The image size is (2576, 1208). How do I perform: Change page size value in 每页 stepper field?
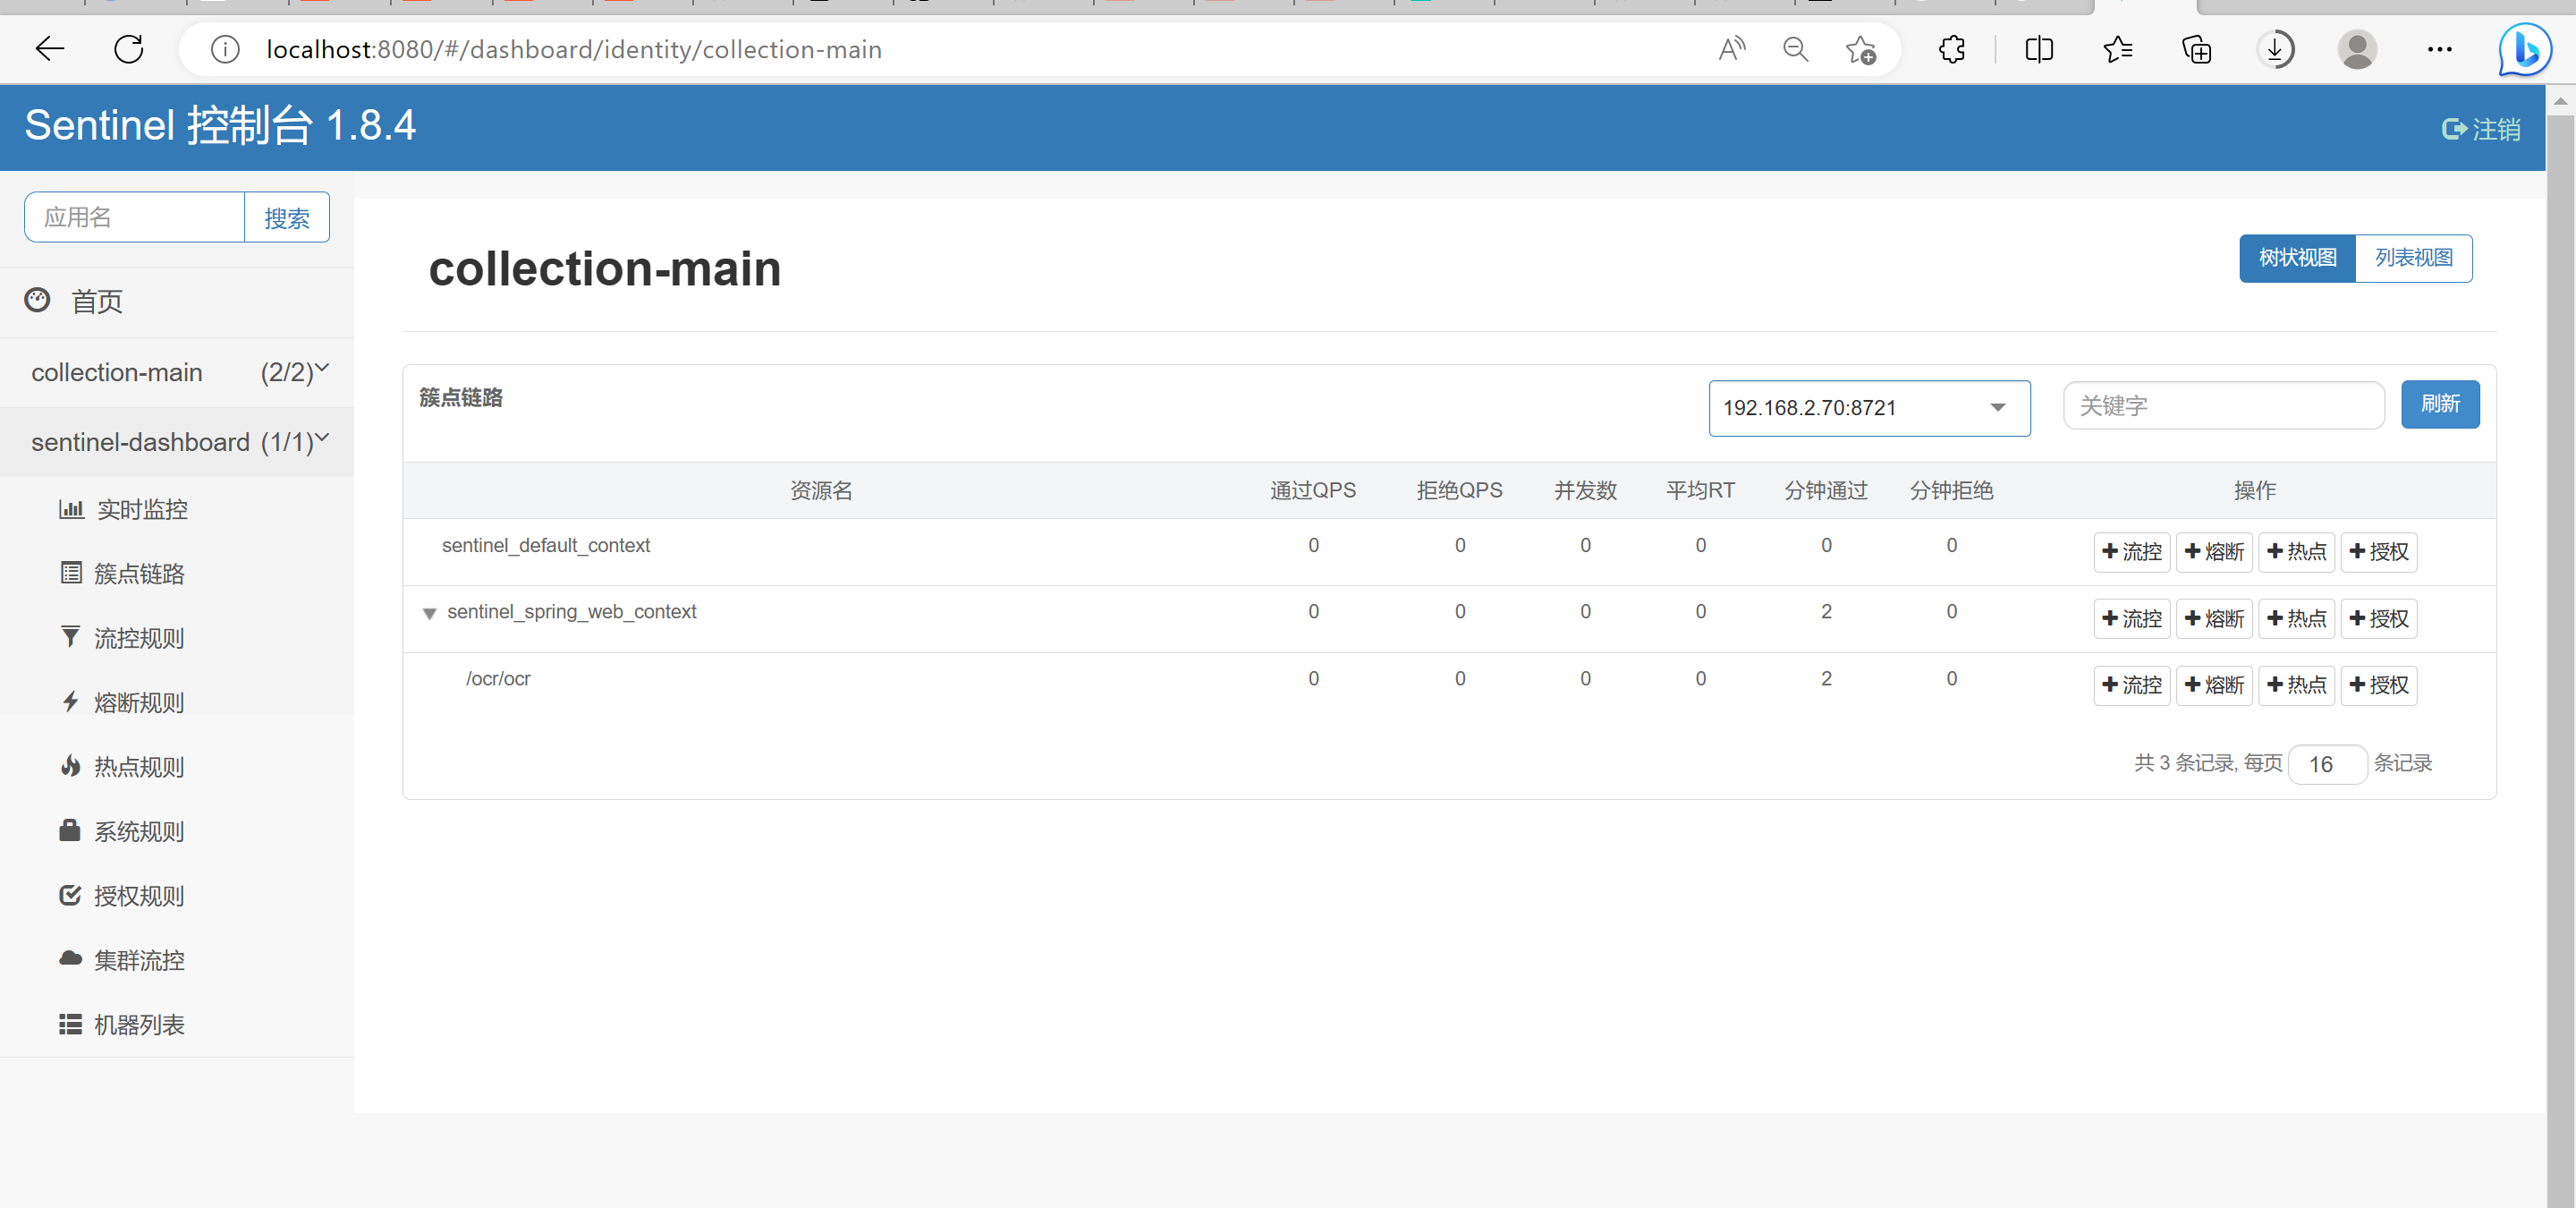pyautogui.click(x=2327, y=764)
